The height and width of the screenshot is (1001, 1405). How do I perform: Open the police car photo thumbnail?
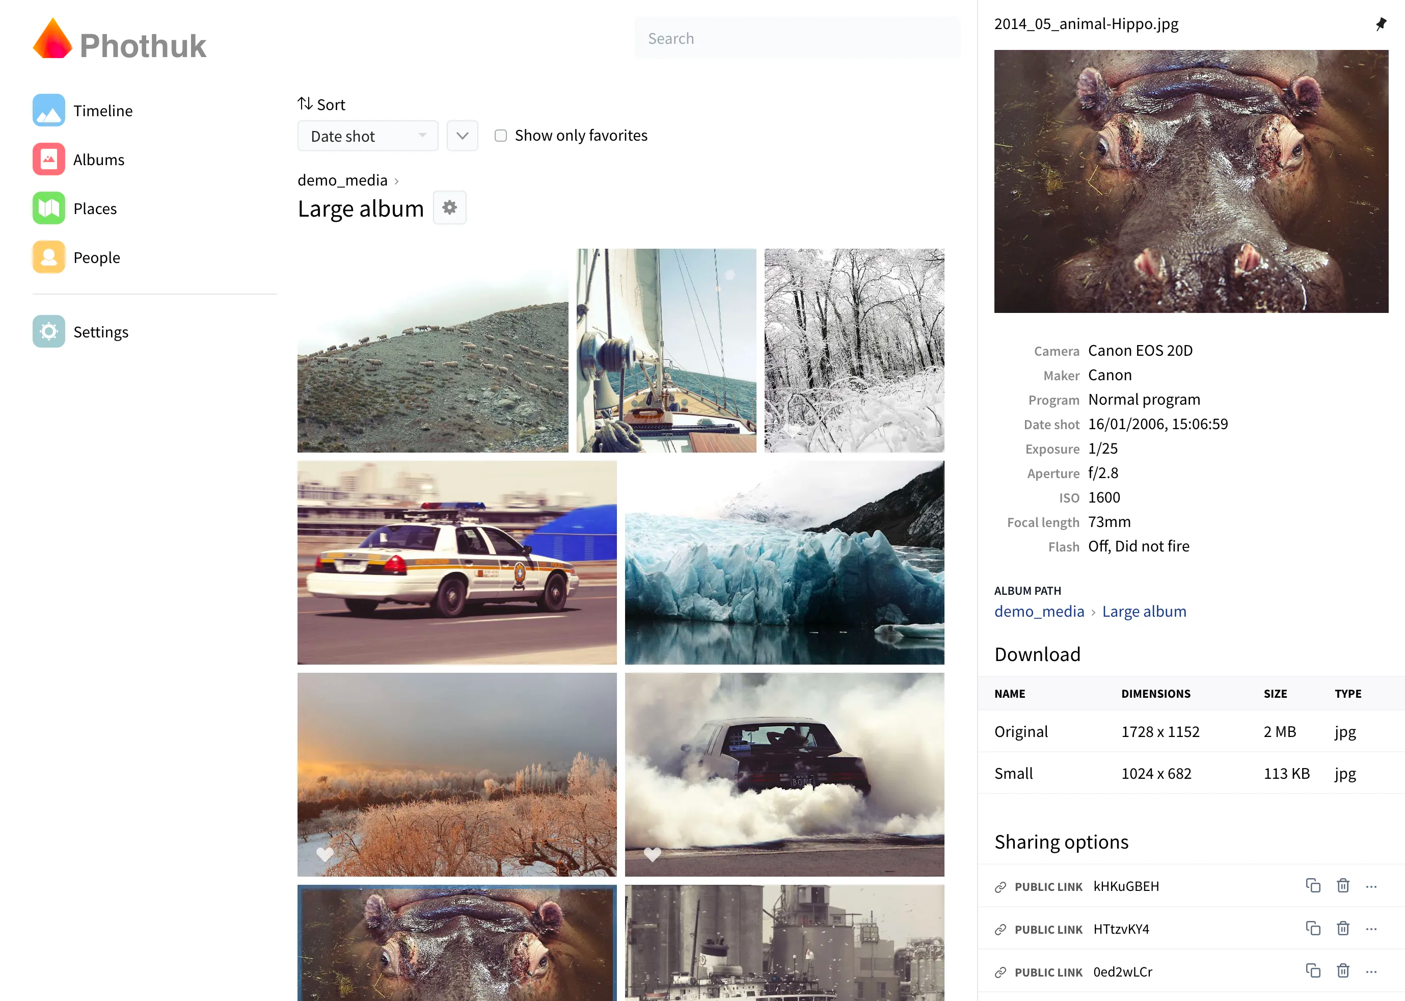[x=456, y=562]
